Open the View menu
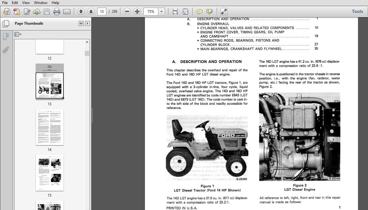 tap(26, 3)
